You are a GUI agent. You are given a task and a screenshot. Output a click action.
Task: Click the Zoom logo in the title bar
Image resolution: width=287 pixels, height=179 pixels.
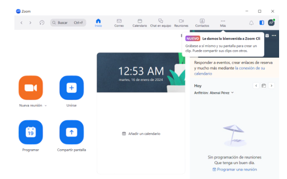[18, 11]
